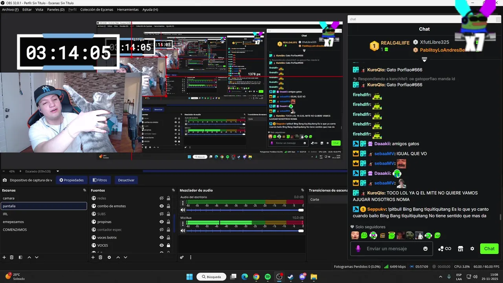Zoom out the preview with the minus icon
This screenshot has height=283, width=503.
coord(4,171)
